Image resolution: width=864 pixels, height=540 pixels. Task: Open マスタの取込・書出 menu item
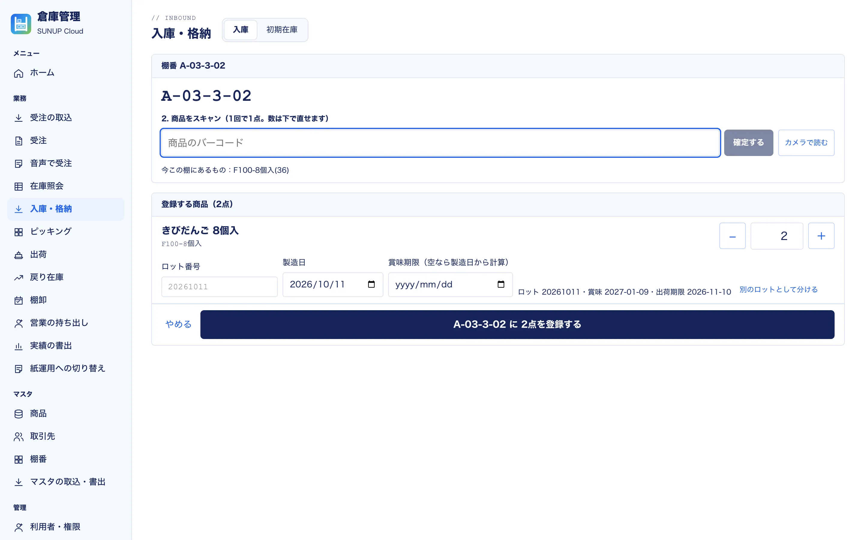66,482
